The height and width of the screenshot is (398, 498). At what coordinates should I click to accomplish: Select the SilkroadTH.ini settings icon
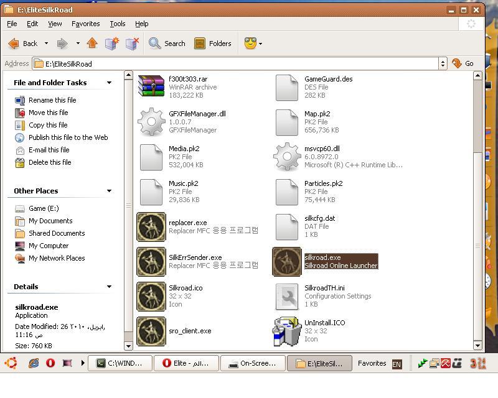coord(287,297)
